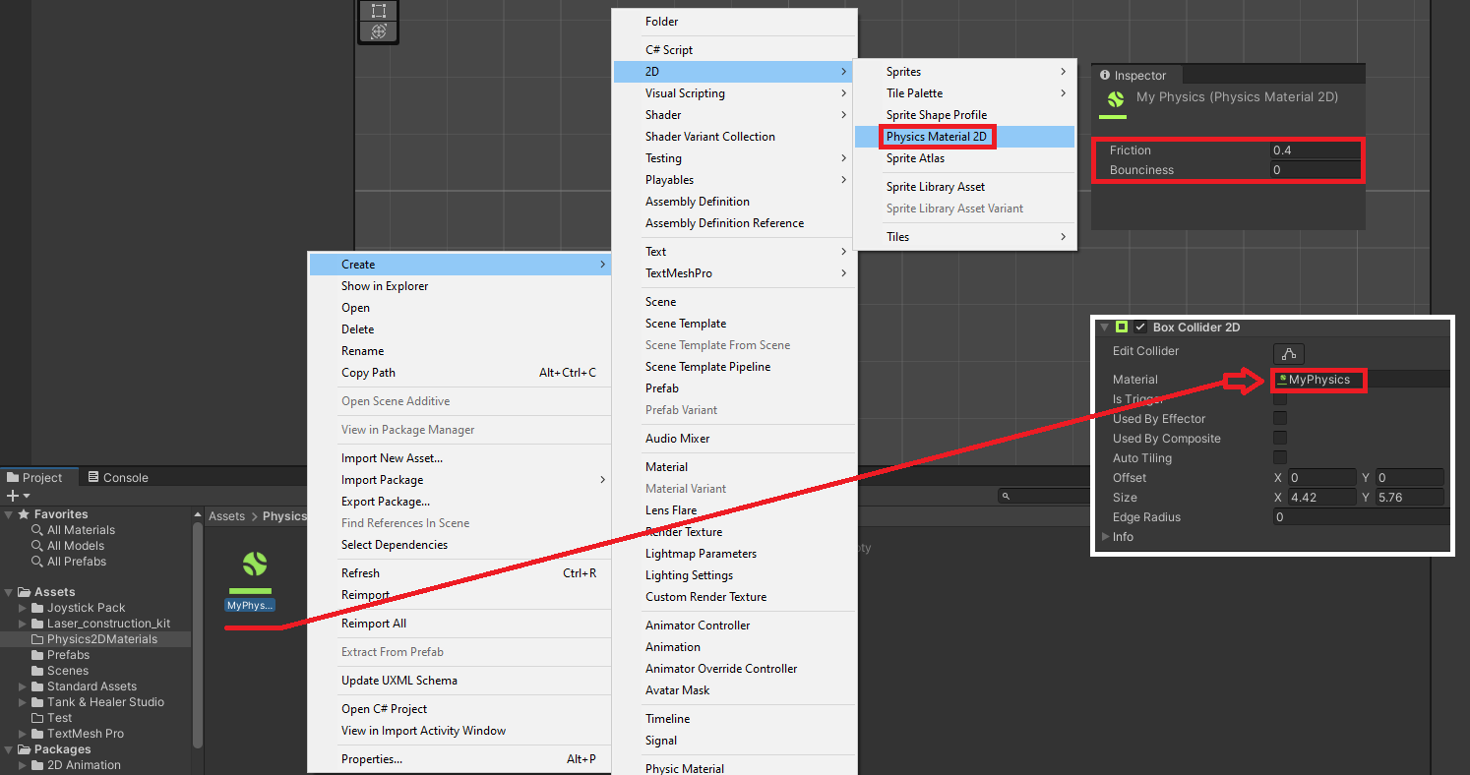Screen dimensions: 1470x775
Task: Open the Visual Scripting submenu
Action: pyautogui.click(x=734, y=93)
